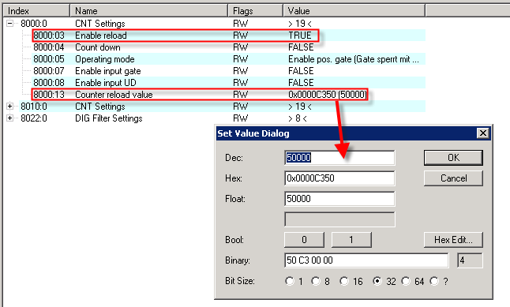
Task: Click the Dec input field
Action: pos(339,158)
